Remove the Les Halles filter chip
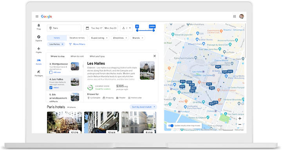Viewport: 282px width, 150px height. (62, 44)
